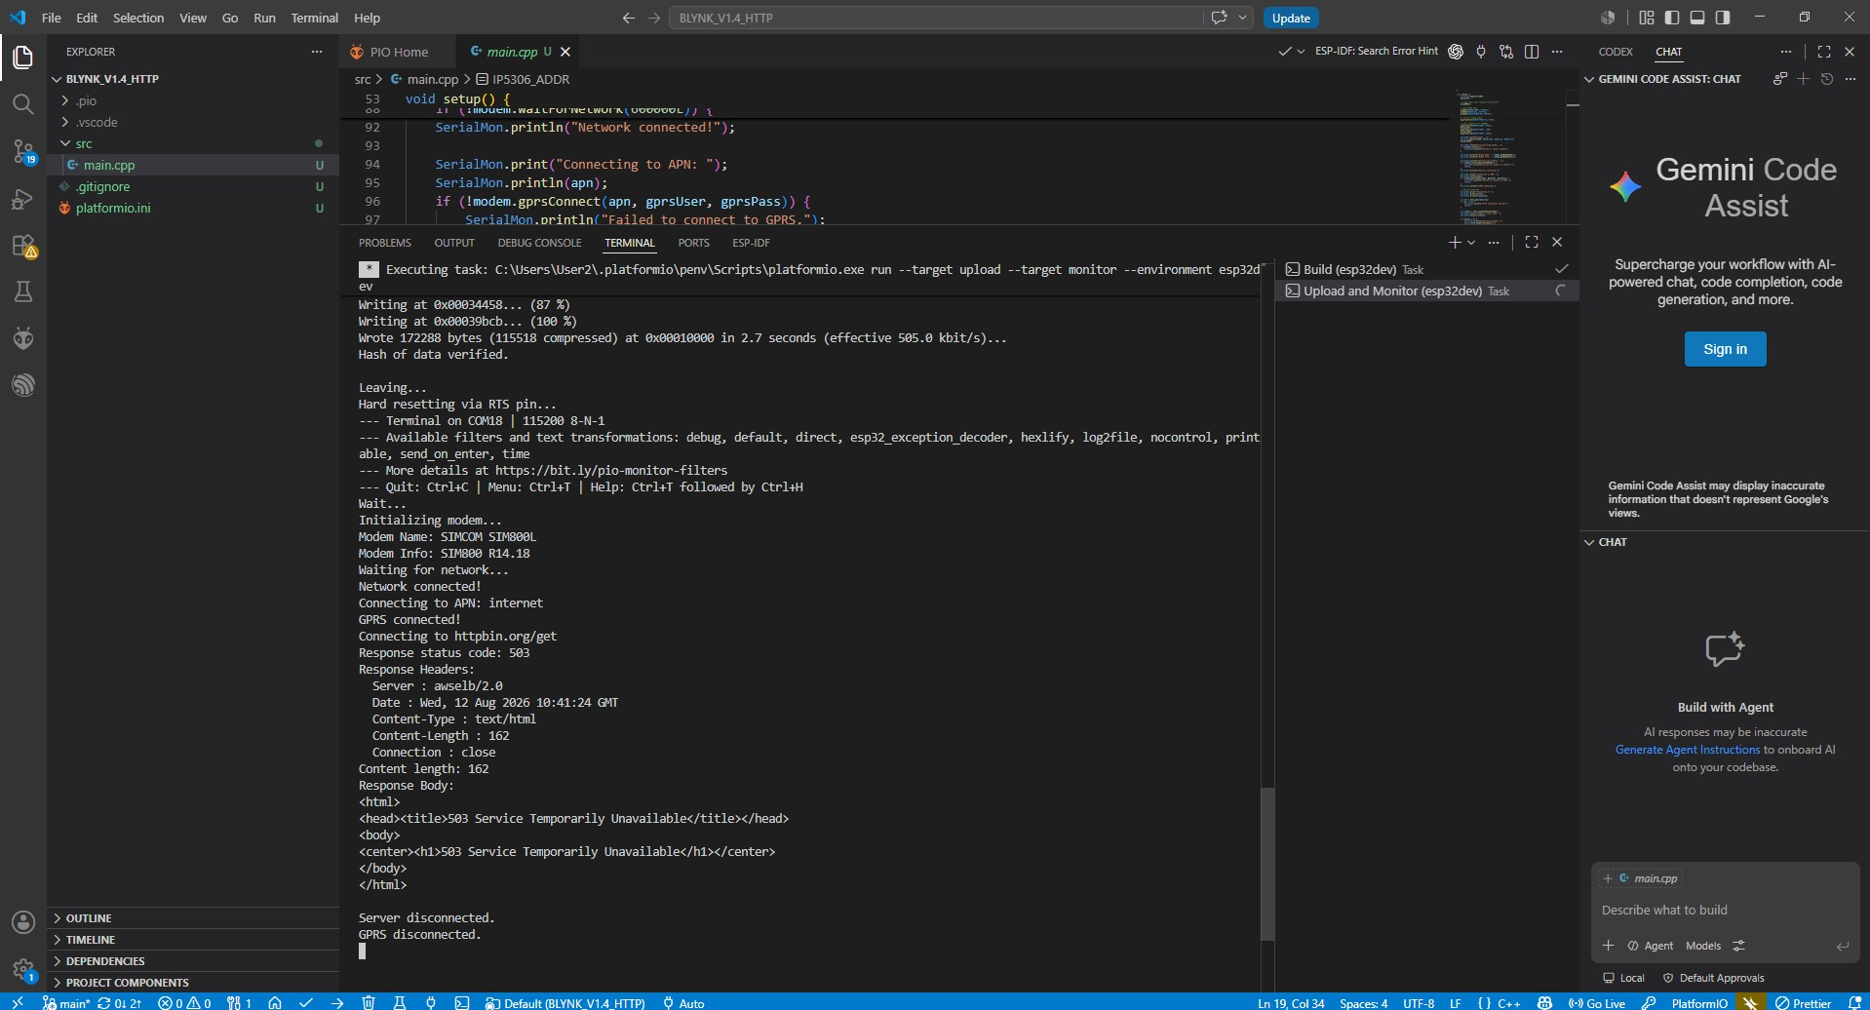
Task: Click the terminal vertical scrollbar thumb
Action: click(1267, 864)
